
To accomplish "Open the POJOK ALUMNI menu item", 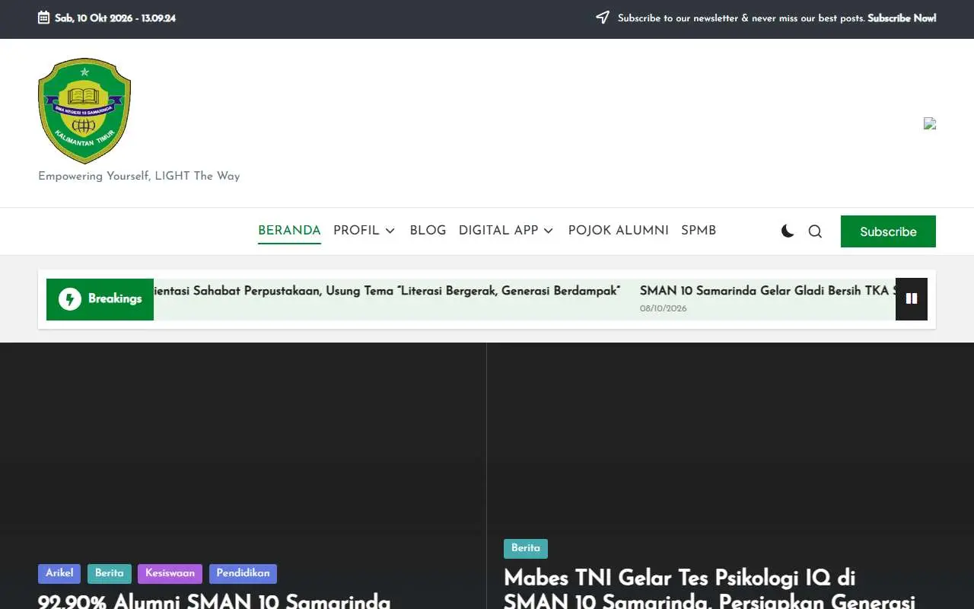I will pyautogui.click(x=619, y=231).
